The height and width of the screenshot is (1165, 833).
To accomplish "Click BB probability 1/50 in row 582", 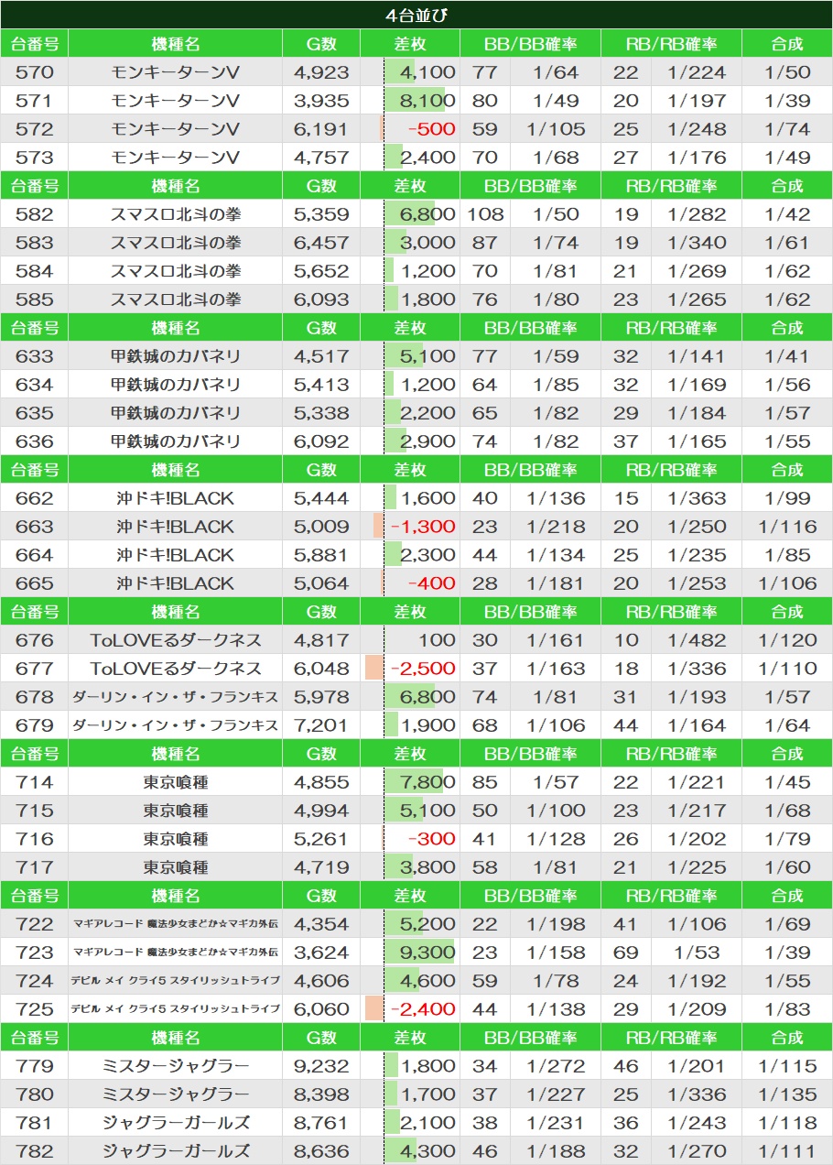I will pos(556,214).
